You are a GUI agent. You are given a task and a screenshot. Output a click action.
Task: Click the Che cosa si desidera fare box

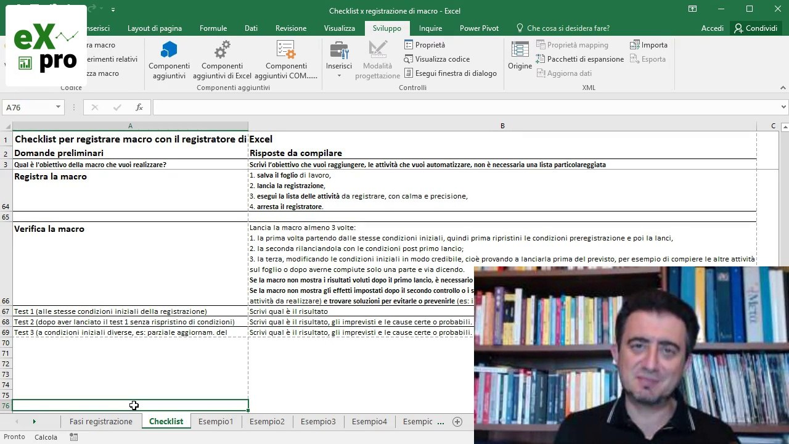click(563, 28)
